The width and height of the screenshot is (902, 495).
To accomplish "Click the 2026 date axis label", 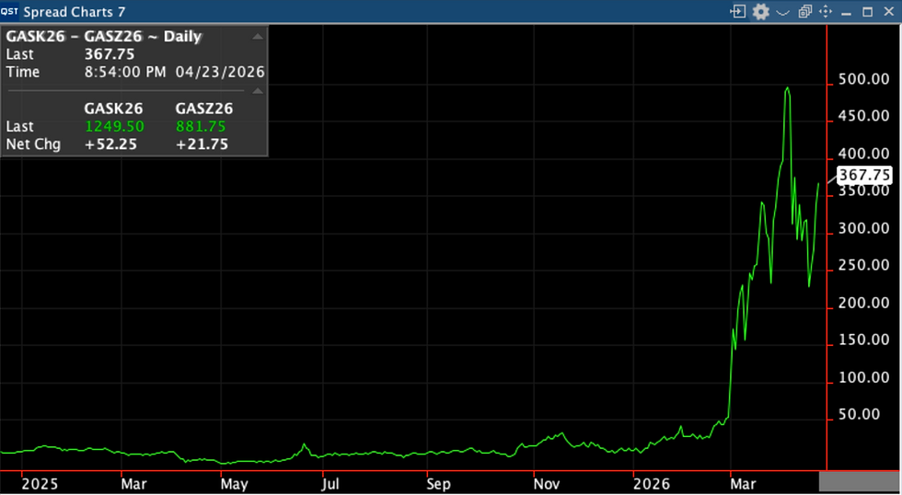I will (x=652, y=484).
